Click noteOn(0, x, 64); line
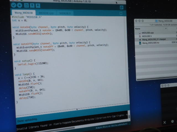This screenshot has width=177, height=132. (x=31, y=81)
